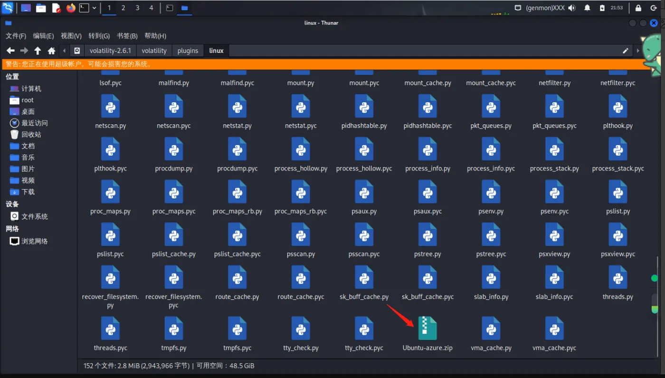Select the pidhashtable.py file icon

[x=364, y=106]
